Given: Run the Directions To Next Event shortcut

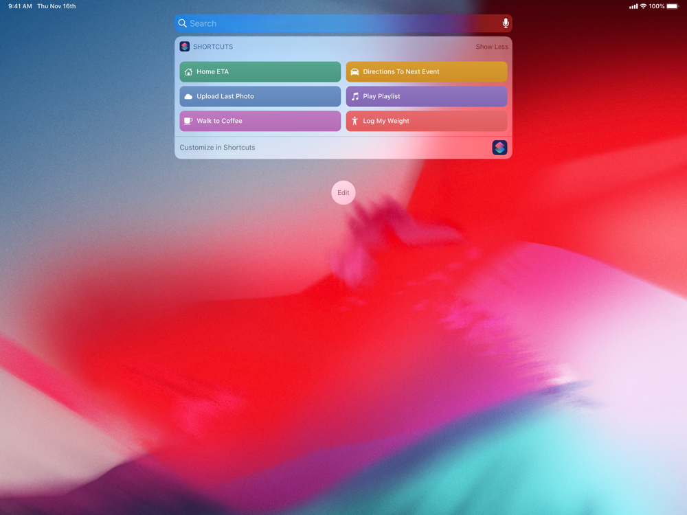Looking at the screenshot, I should click(x=427, y=72).
